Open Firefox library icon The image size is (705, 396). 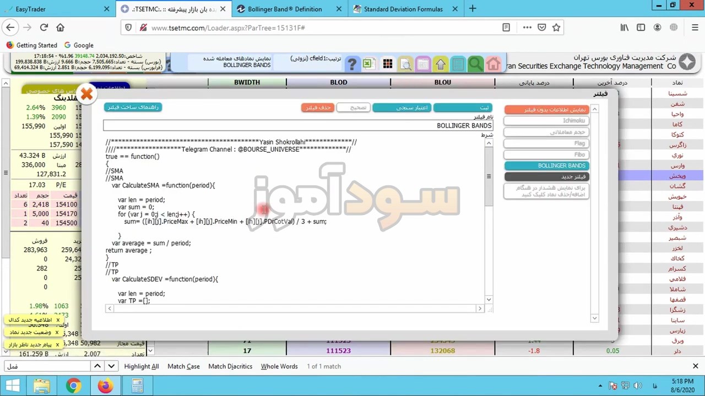624,28
